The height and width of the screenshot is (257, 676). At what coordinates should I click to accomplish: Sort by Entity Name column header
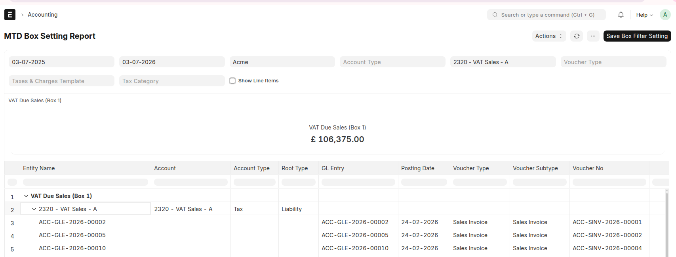point(85,168)
